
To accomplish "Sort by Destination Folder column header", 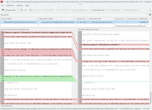I will 57,19.
